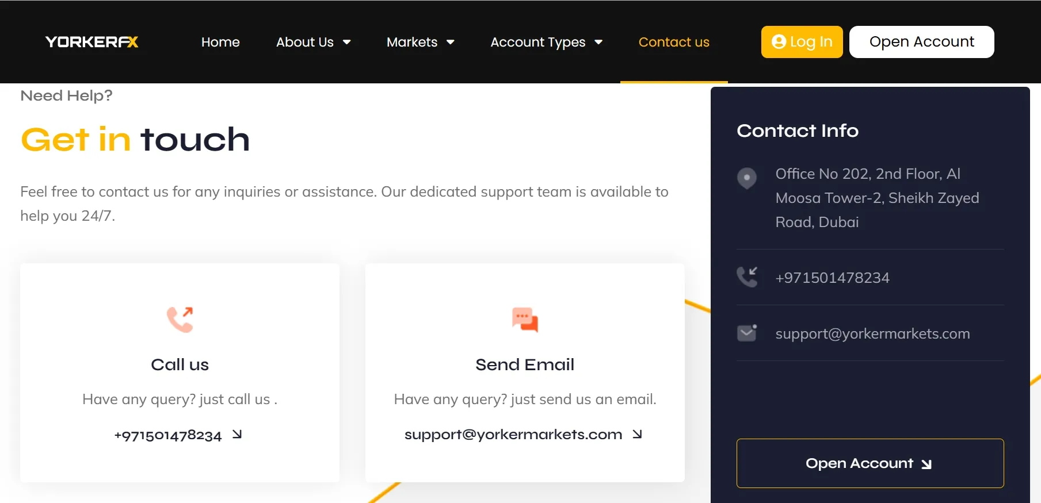
Task: Open the Markets menu
Action: pos(412,42)
